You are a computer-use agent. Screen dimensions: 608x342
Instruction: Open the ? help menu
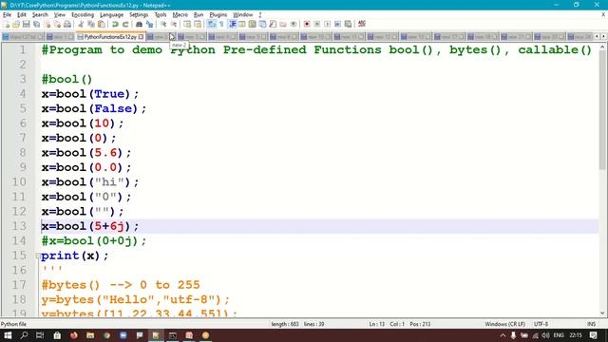click(x=260, y=15)
